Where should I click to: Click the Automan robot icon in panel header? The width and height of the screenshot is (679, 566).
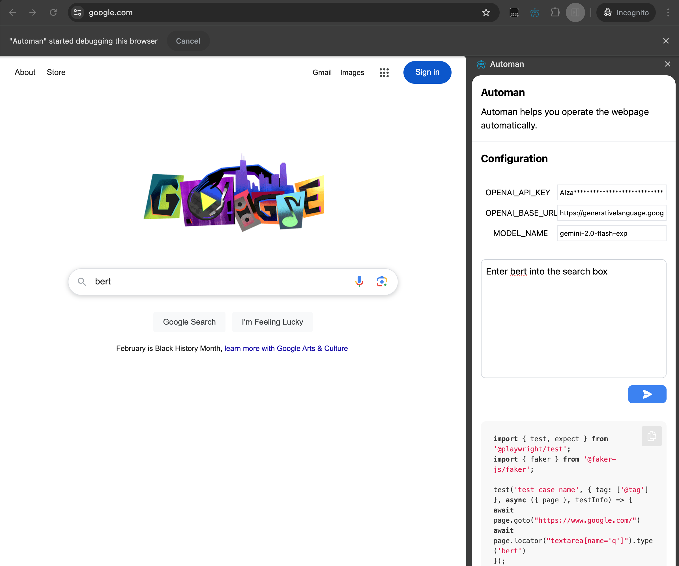click(x=481, y=64)
